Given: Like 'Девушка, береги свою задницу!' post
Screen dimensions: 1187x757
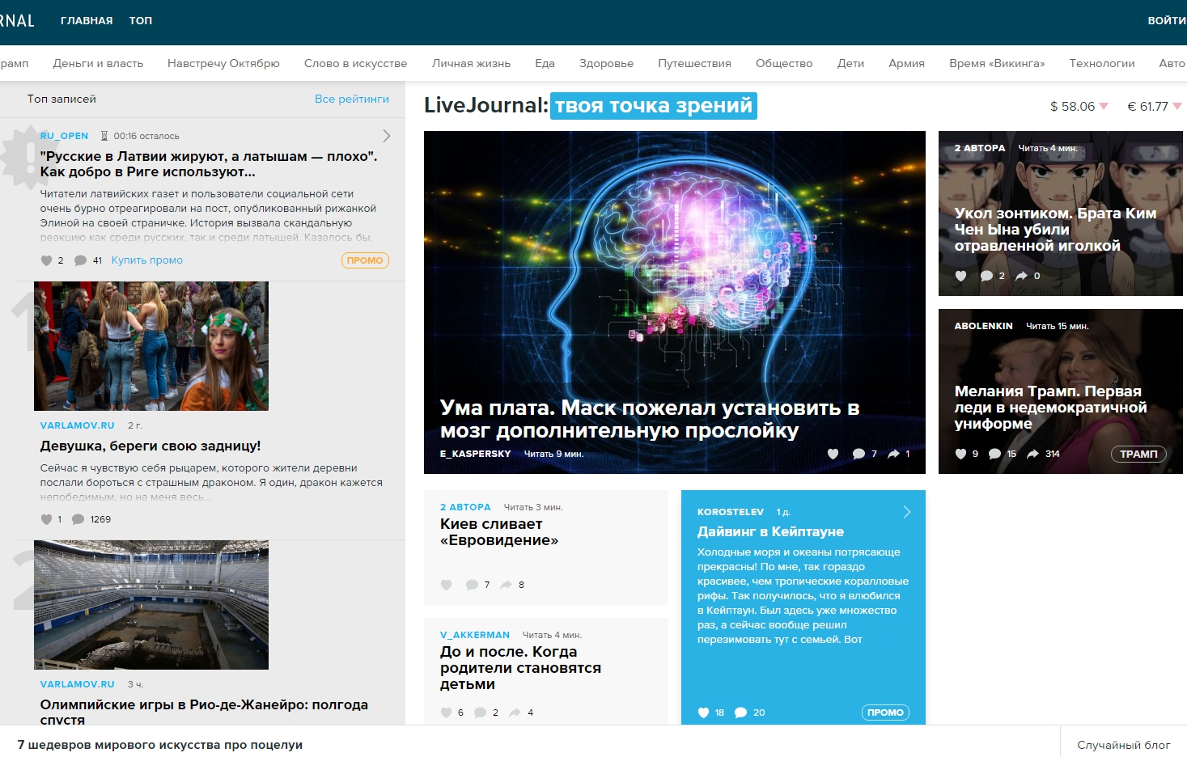Looking at the screenshot, I should 46,519.
